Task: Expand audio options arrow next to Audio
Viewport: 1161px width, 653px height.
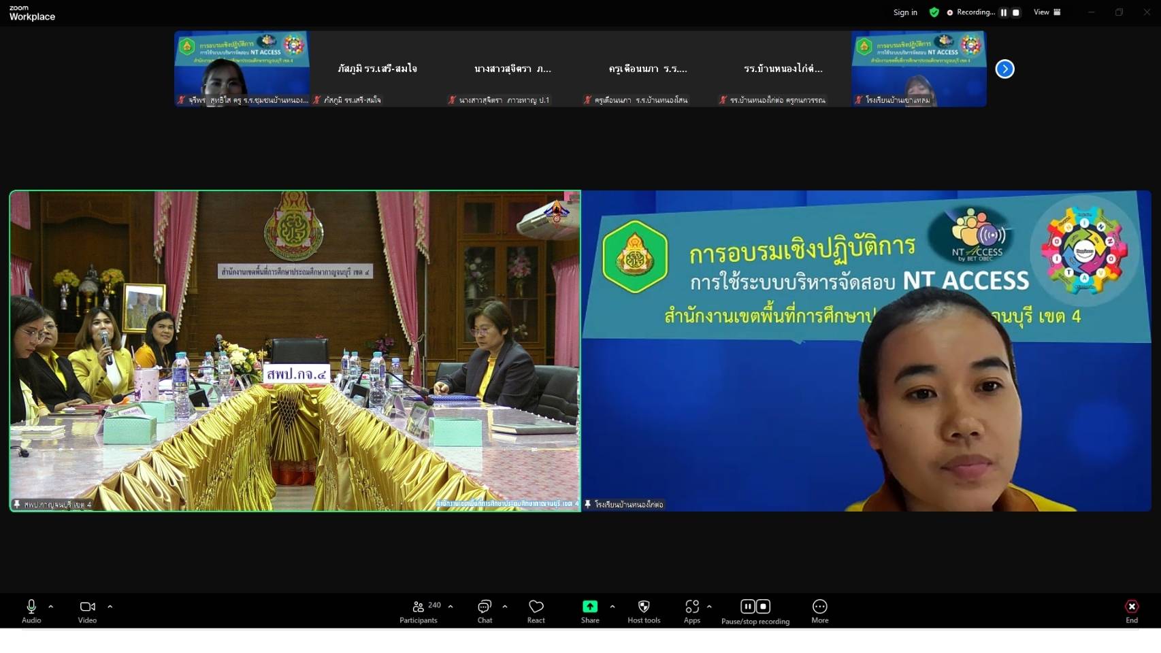Action: (x=51, y=606)
